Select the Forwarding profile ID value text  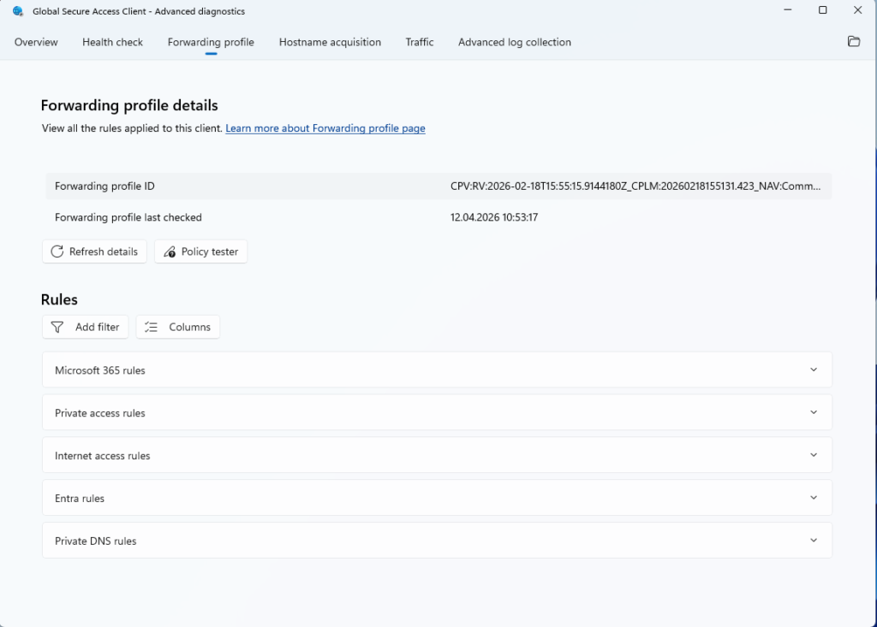pos(635,186)
